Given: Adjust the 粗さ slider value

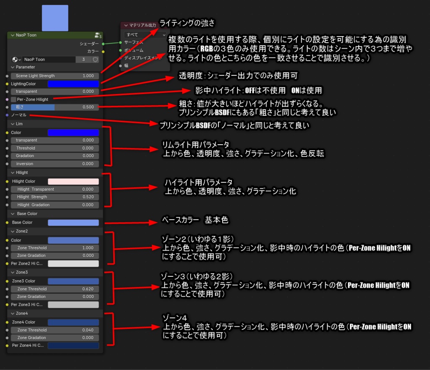Looking at the screenshot, I should click(x=55, y=107).
